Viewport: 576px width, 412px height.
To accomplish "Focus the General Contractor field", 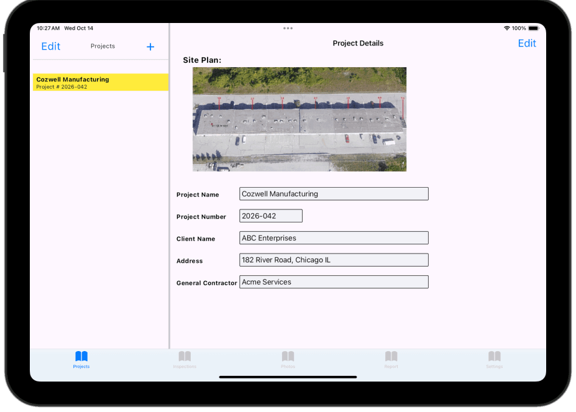I will click(334, 282).
